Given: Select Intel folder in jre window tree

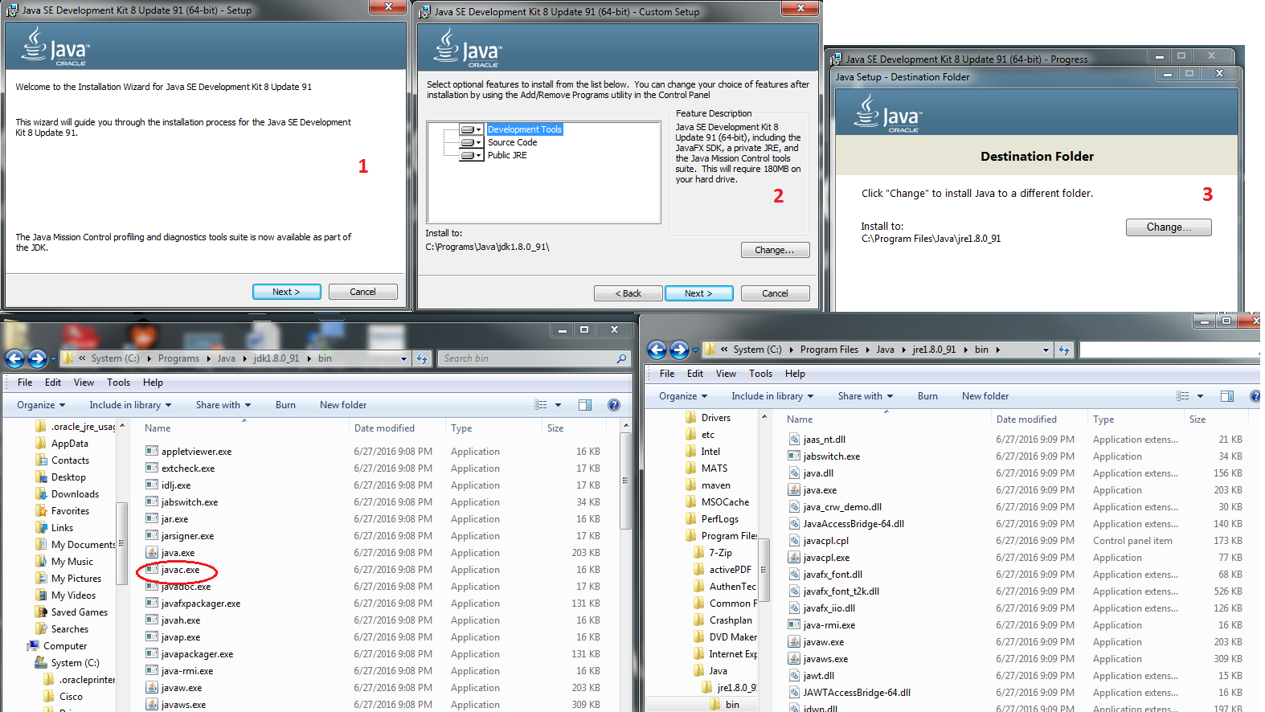Looking at the screenshot, I should (710, 452).
